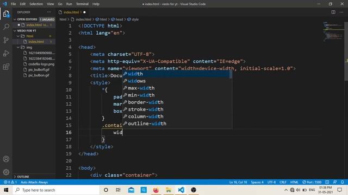Open the Manage gear icon
The width and height of the screenshot is (348, 195).
[6, 172]
